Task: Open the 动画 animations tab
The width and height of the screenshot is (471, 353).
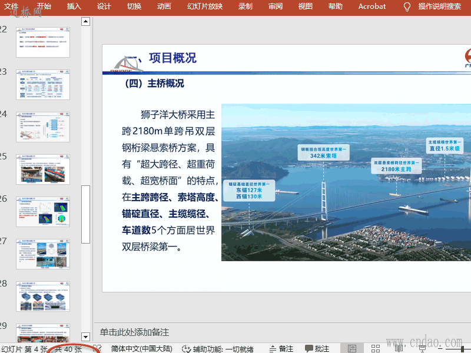Action: (164, 6)
